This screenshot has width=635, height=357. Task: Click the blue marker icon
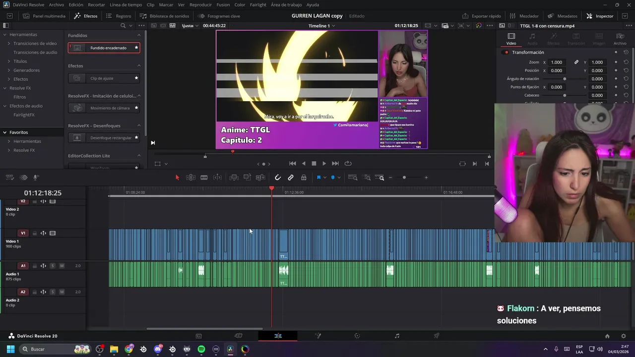[333, 178]
